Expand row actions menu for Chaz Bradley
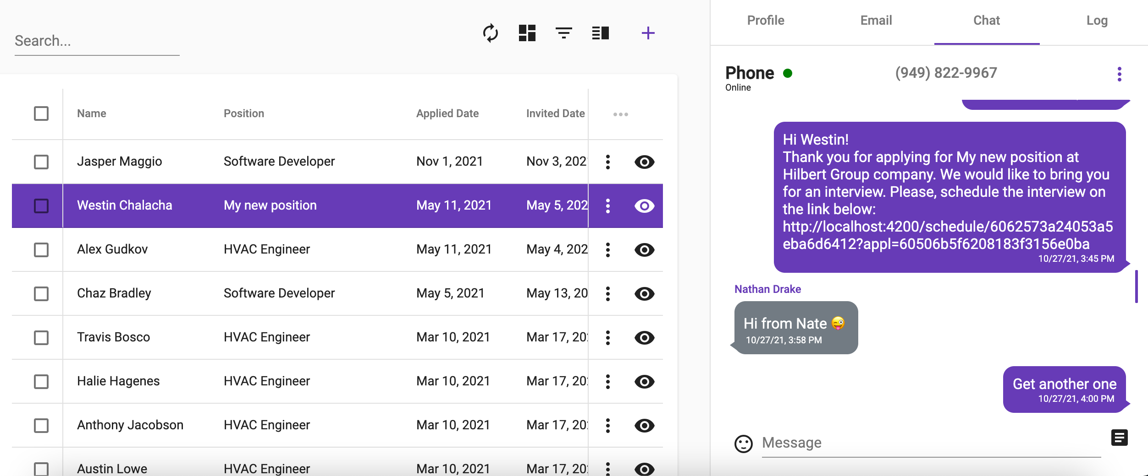Viewport: 1148px width, 476px height. (607, 293)
